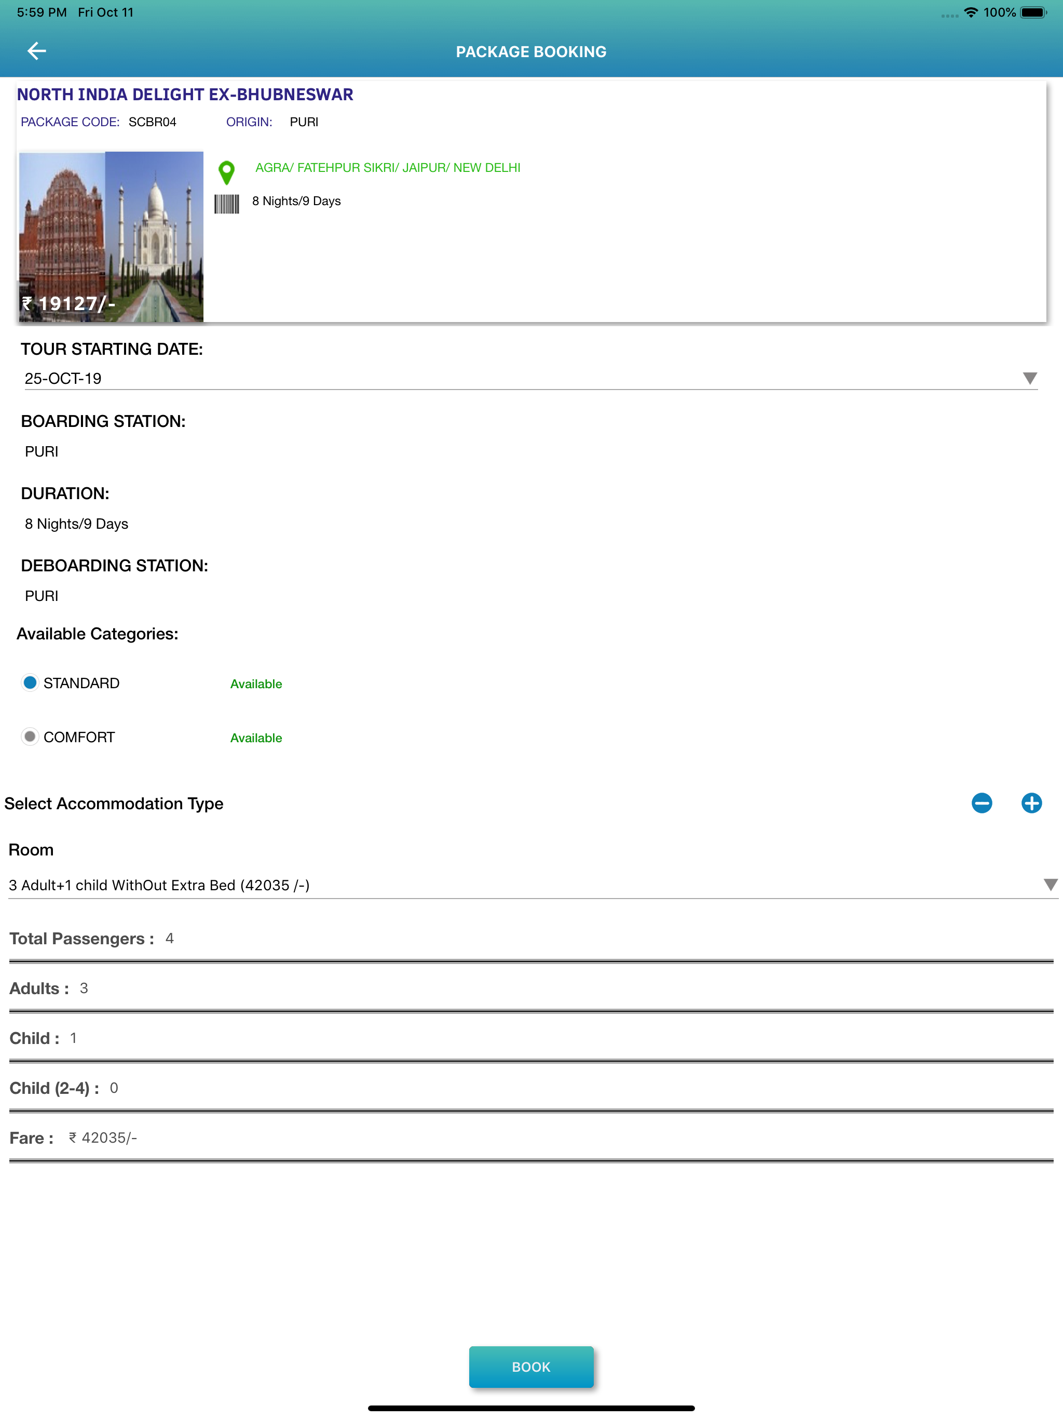Tap the 5:59 PM clock in status bar
Viewport: 1063px width, 1419px height.
tap(42, 12)
